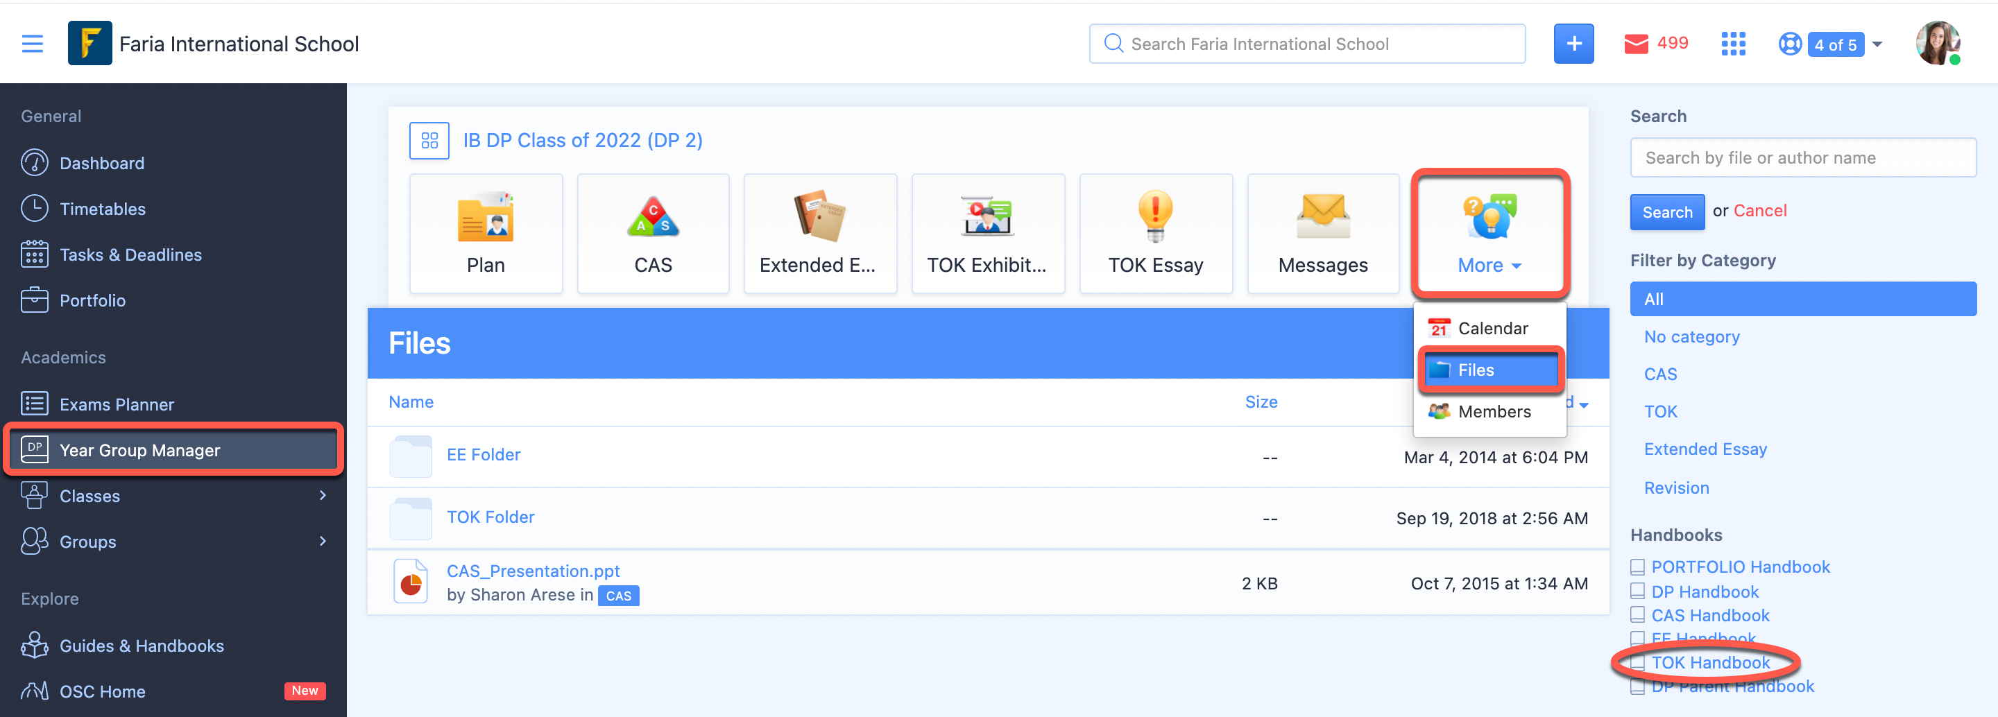Select Calendar from the More menu
The width and height of the screenshot is (1998, 717).
pos(1490,328)
